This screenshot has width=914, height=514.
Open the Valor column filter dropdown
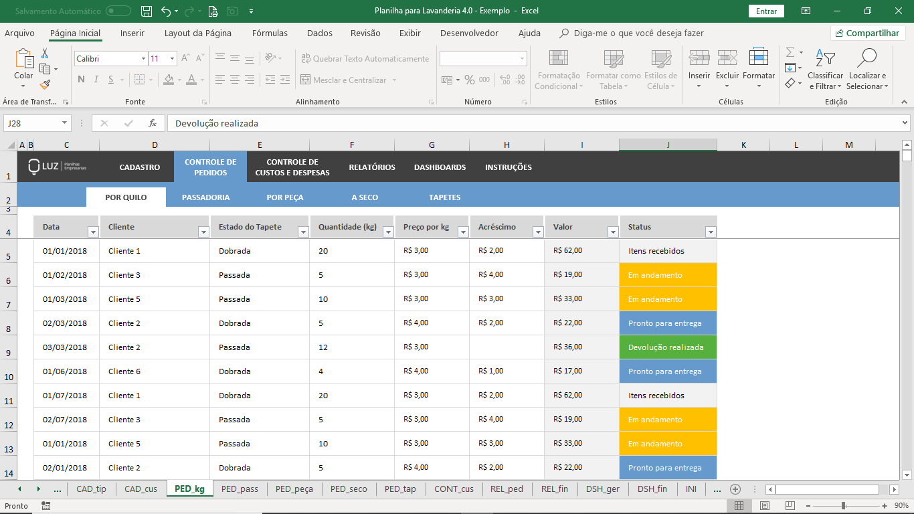(x=613, y=232)
